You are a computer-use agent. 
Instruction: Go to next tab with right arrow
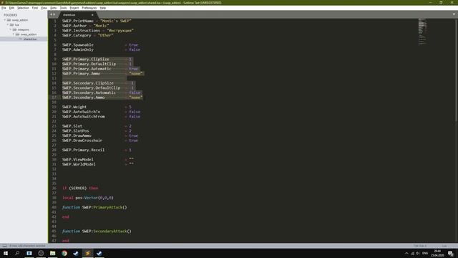point(54,14)
